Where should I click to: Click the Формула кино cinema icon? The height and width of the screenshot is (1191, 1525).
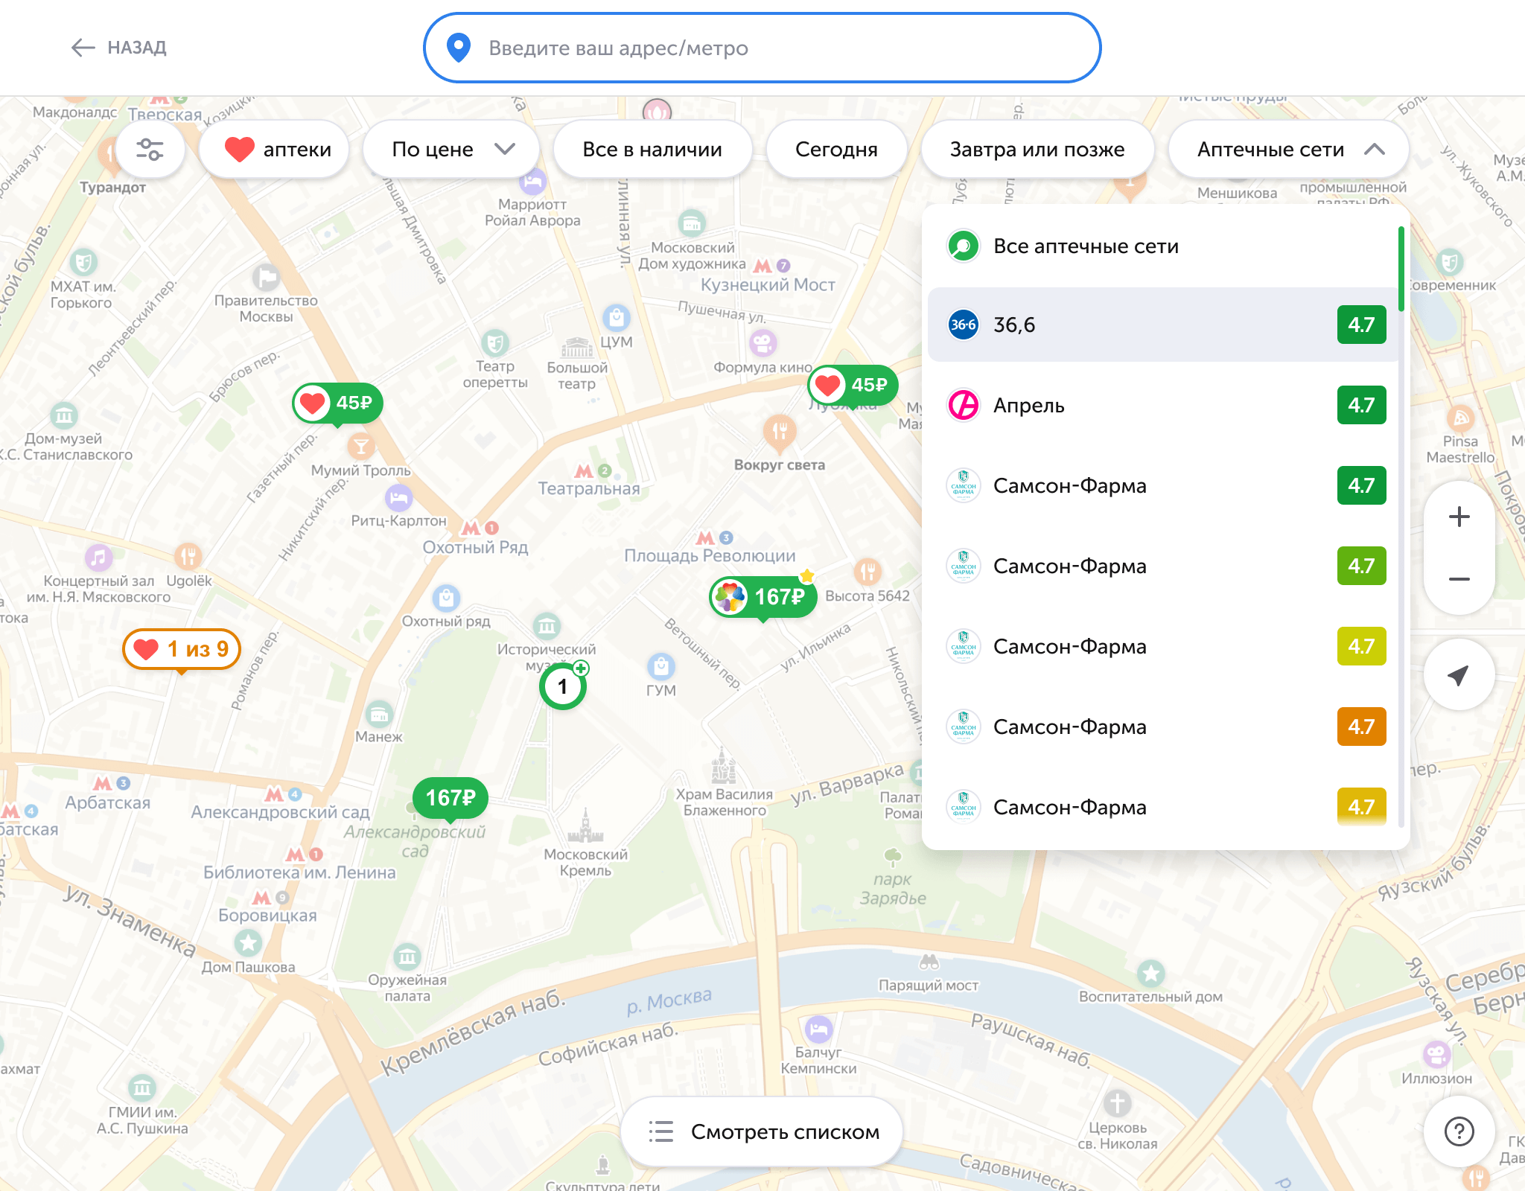coord(763,343)
